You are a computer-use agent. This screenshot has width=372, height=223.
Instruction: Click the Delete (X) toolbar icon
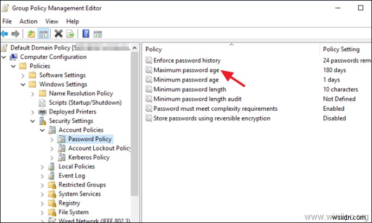(58, 34)
